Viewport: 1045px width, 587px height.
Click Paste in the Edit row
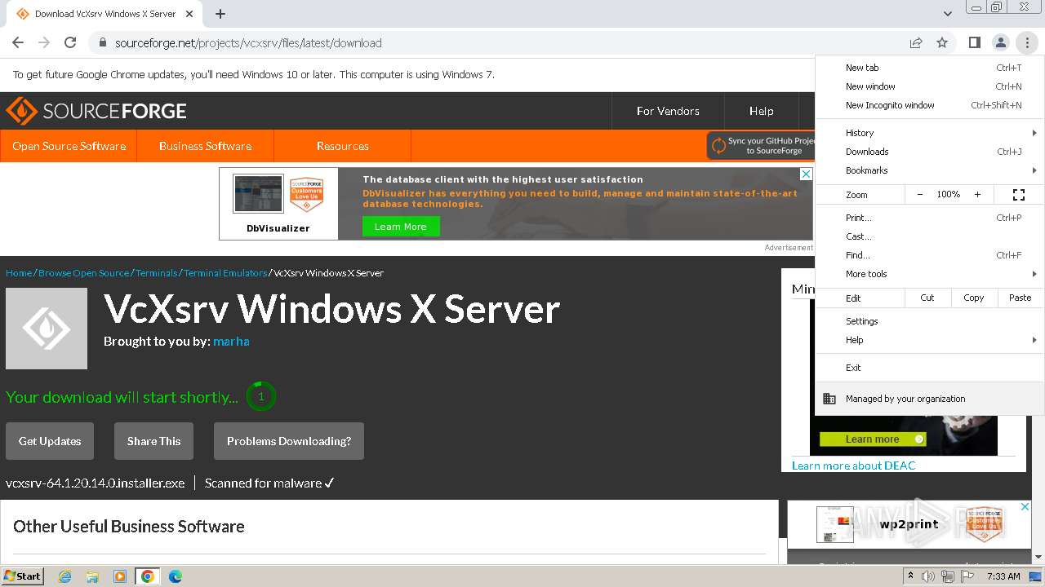pos(1021,298)
